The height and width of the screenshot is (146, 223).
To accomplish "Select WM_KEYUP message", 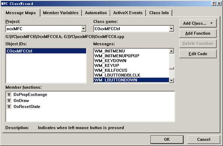I will point(131,66).
